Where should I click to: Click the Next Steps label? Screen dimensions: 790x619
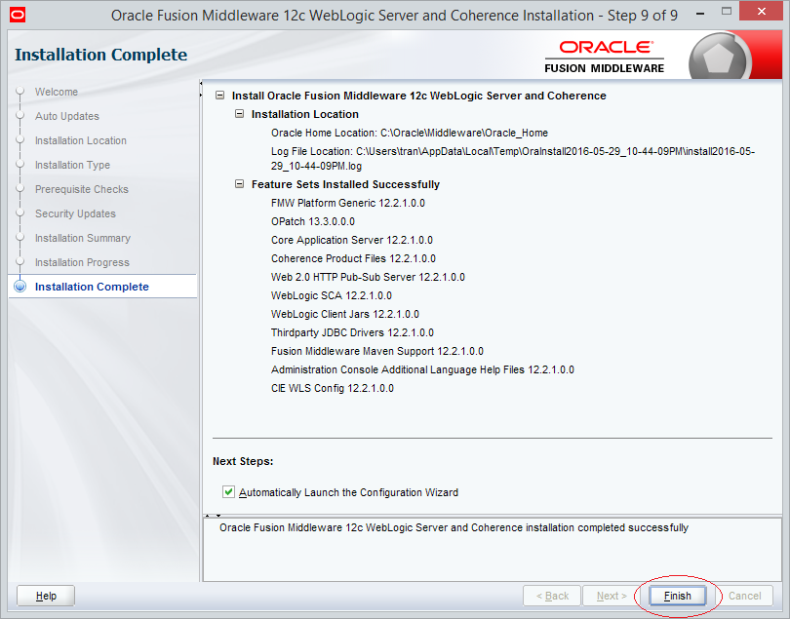(243, 461)
